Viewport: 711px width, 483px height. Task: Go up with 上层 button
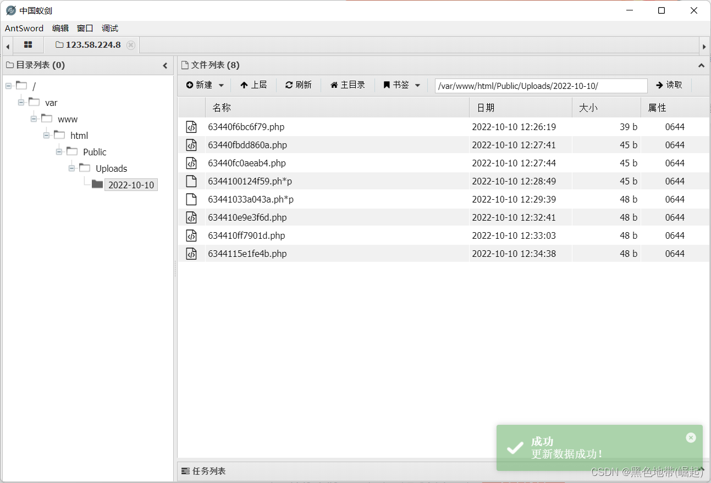pos(253,85)
